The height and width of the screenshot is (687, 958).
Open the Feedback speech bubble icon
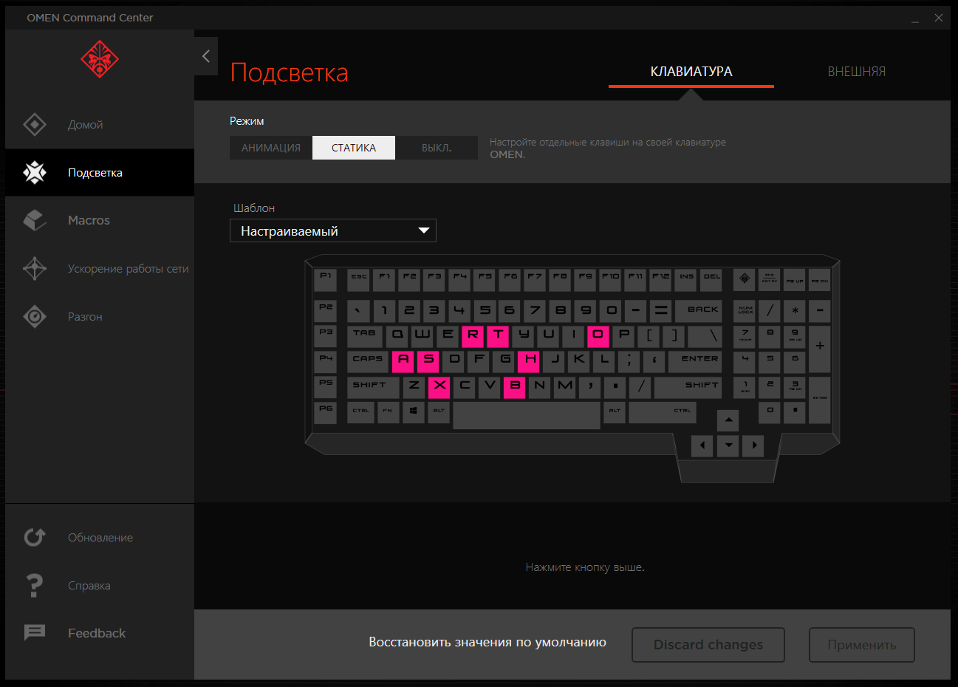(x=35, y=632)
